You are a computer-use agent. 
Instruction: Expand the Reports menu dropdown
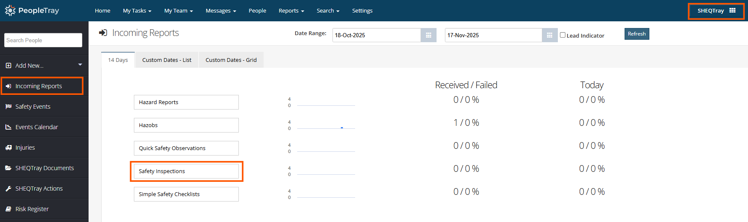(291, 11)
